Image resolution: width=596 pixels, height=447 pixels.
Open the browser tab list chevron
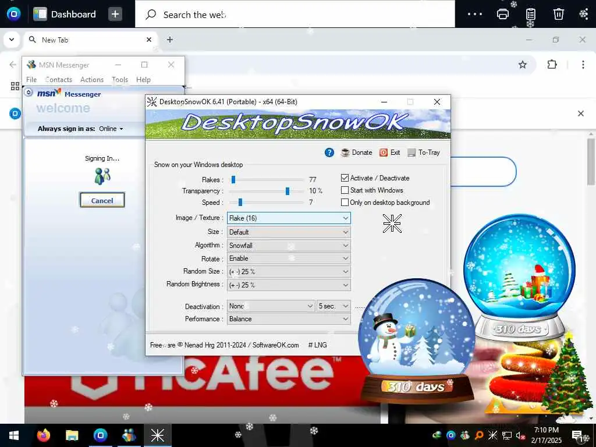click(x=12, y=40)
